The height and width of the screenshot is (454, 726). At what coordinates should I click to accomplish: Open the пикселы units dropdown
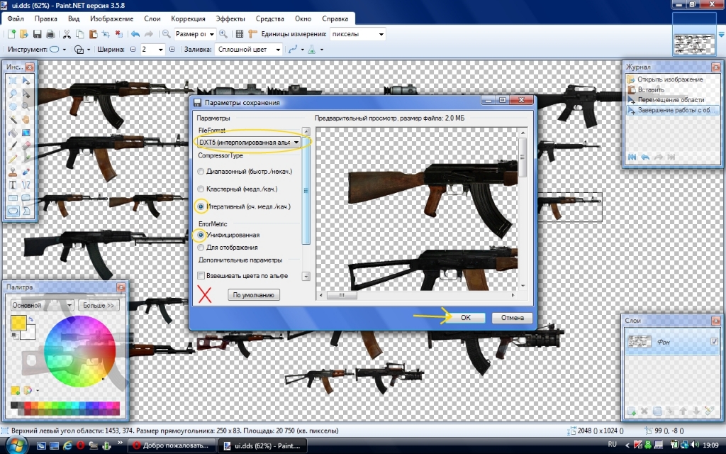tap(357, 34)
